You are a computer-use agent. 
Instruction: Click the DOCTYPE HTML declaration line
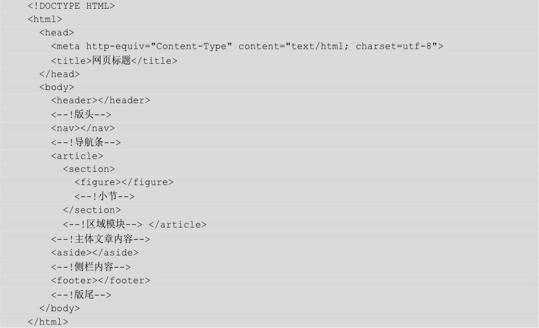[x=71, y=6]
